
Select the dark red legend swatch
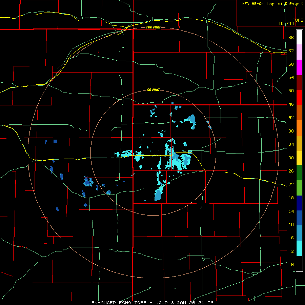click(299, 83)
